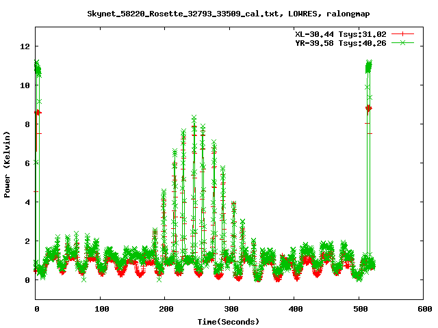Screen dimensions: 438x328
Task: Click the tallest green peak near 8.4 Kelvin
Action: point(194,118)
